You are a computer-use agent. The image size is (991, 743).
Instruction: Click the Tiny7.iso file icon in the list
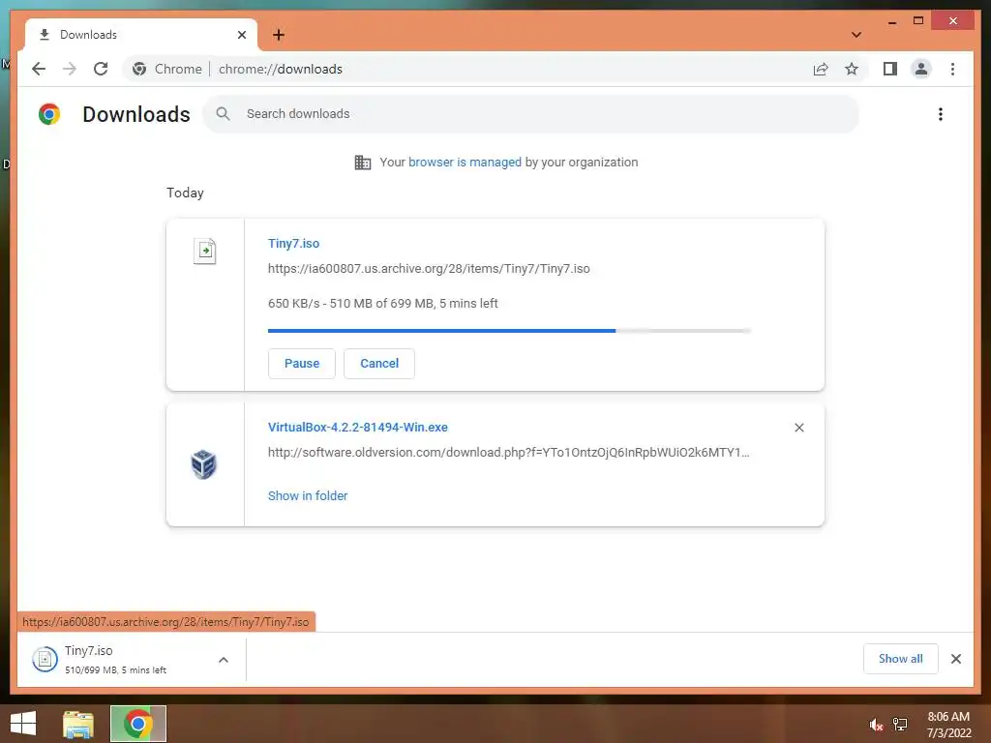pos(205,251)
